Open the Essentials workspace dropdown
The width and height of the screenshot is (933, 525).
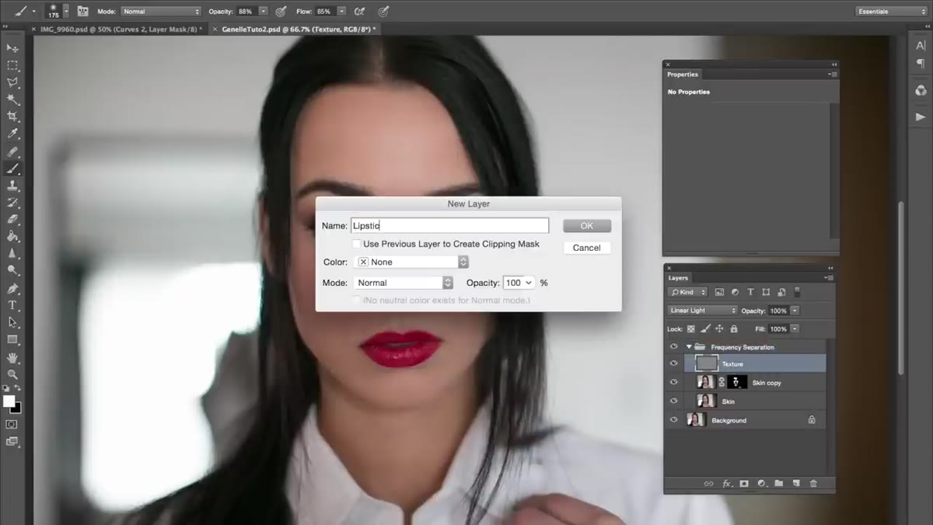890,12
